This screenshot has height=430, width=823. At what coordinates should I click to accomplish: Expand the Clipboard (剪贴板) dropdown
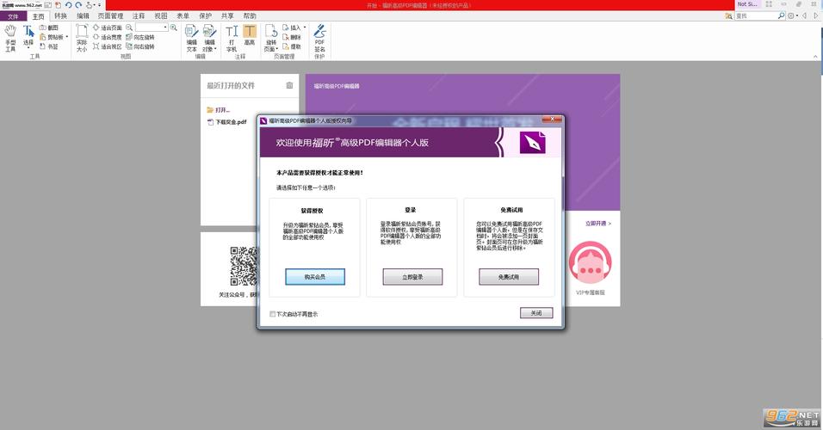pos(66,37)
